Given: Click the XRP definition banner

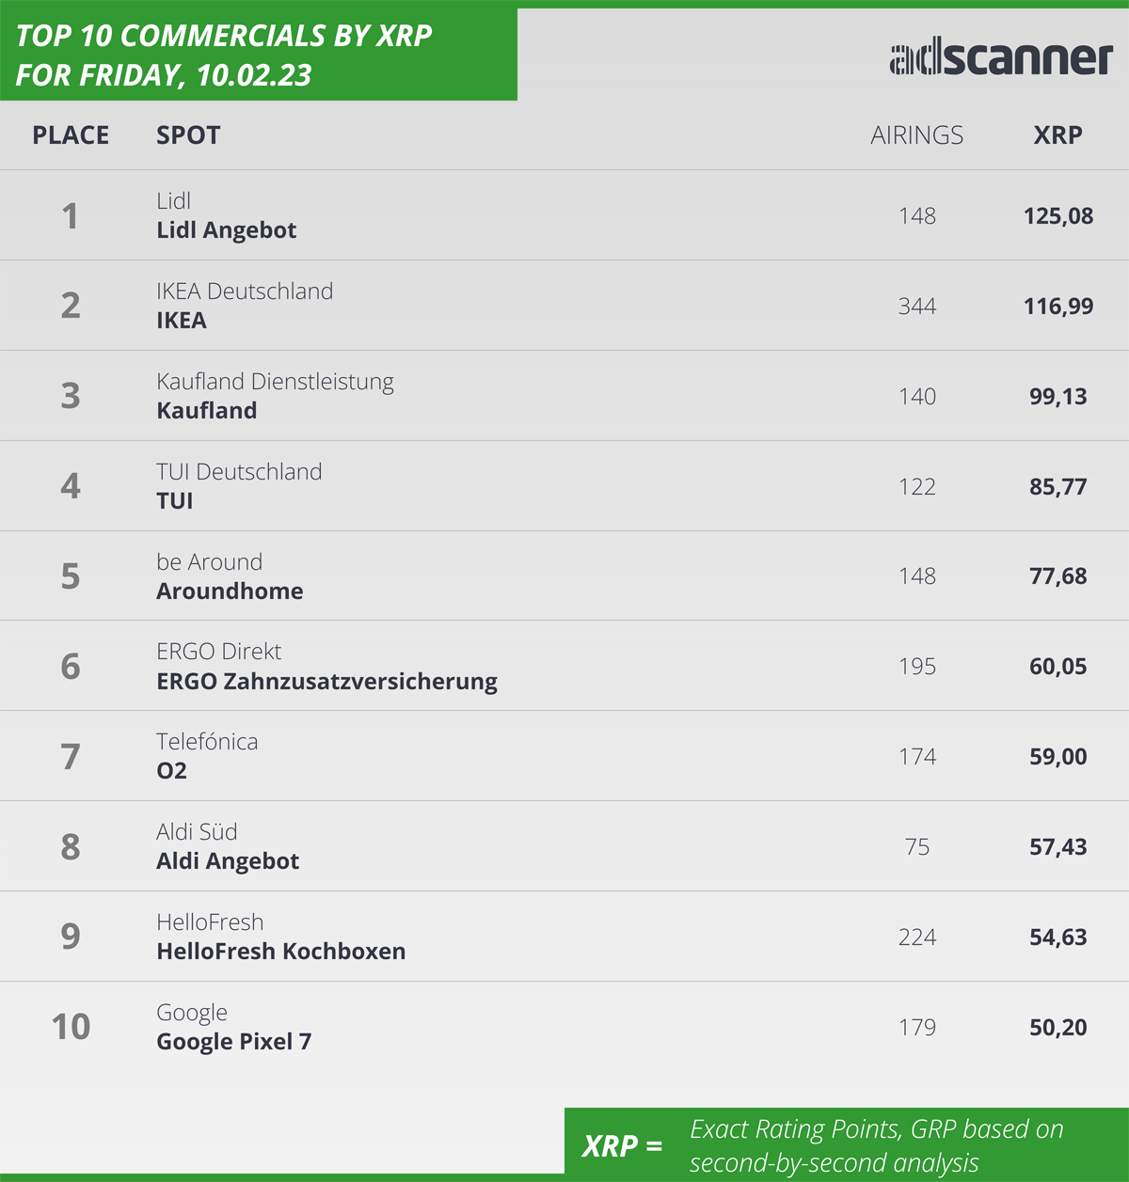Looking at the screenshot, I should pos(847,1142).
